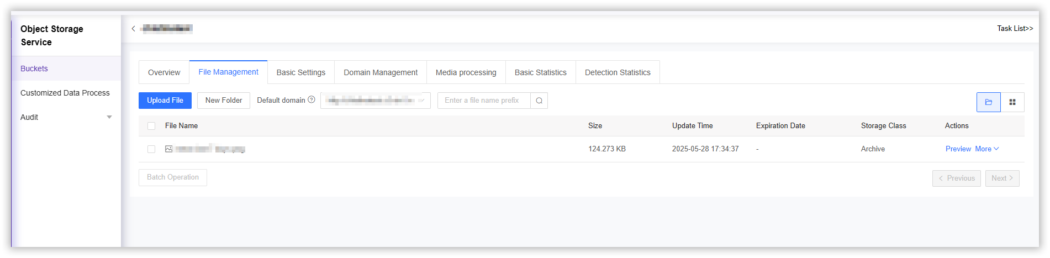Create a New Folder

[224, 101]
